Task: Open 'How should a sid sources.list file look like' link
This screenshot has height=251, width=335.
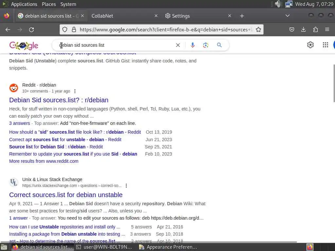Action: point(75,132)
